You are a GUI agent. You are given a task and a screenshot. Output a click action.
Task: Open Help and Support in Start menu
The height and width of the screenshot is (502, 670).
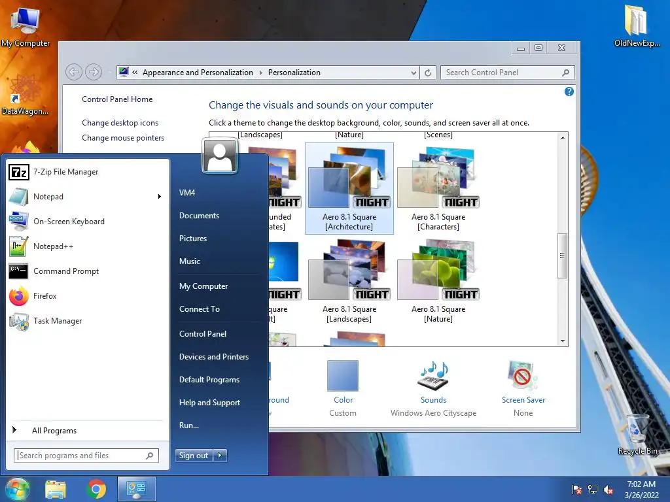[210, 403]
